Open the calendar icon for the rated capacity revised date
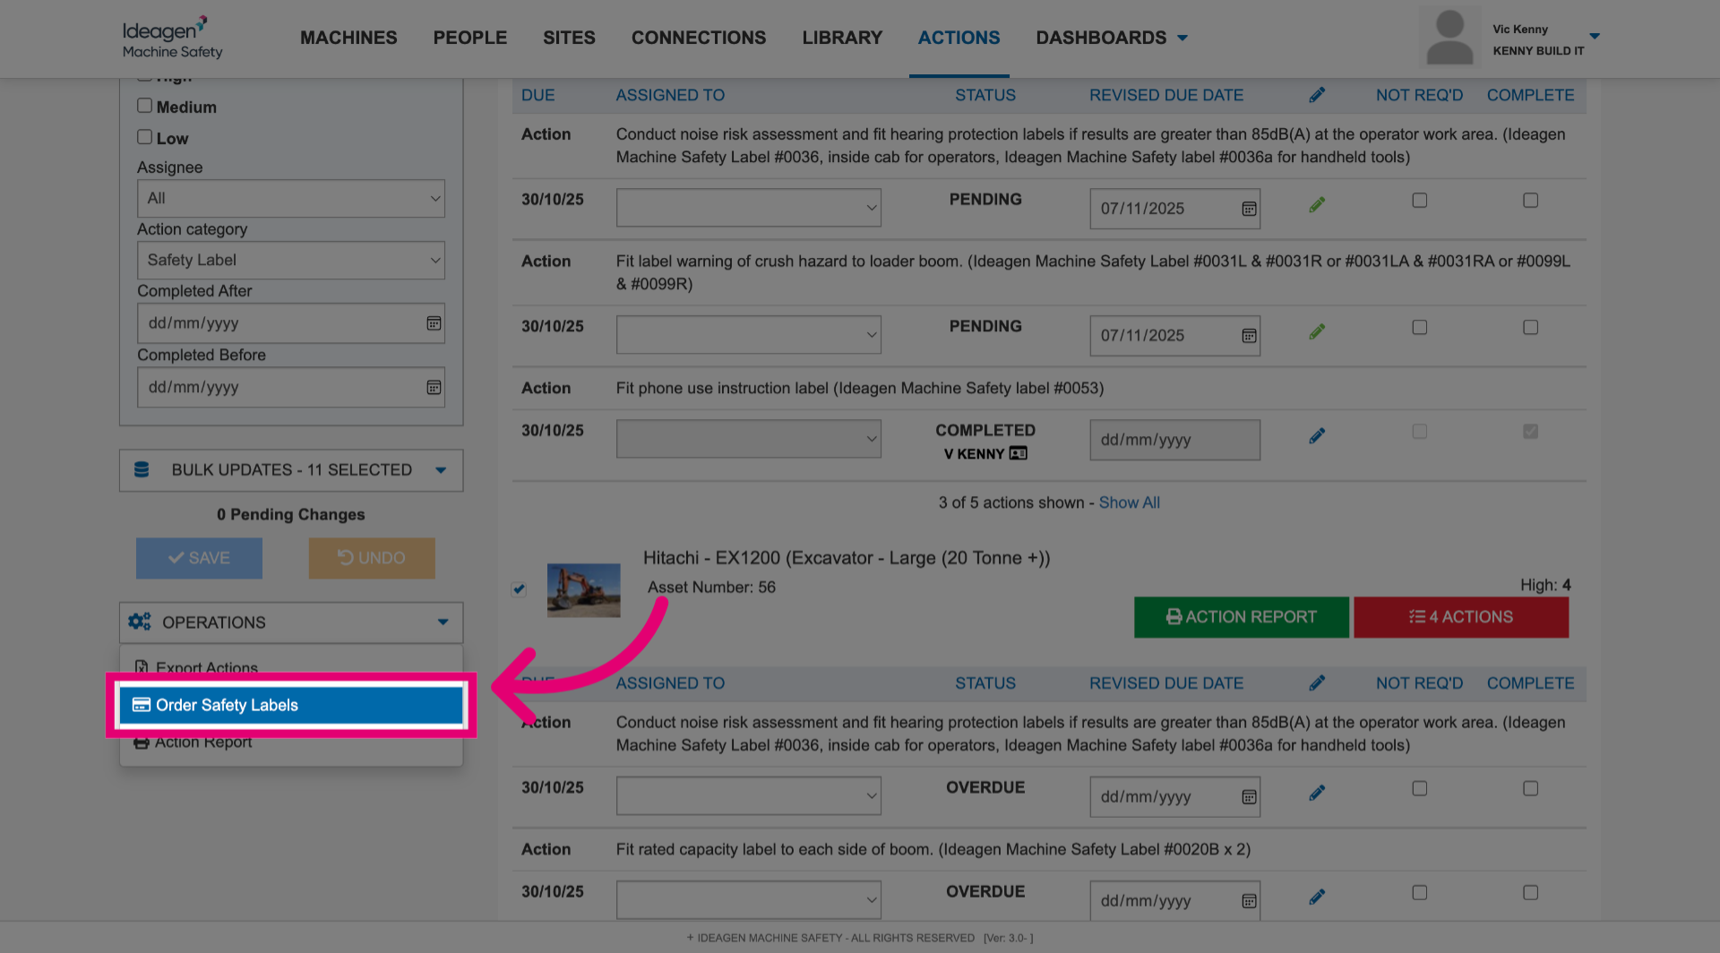 tap(1249, 901)
